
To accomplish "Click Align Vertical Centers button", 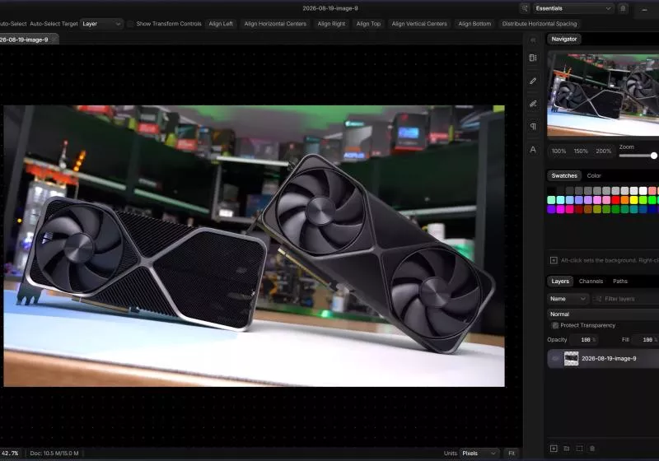I will coord(419,24).
